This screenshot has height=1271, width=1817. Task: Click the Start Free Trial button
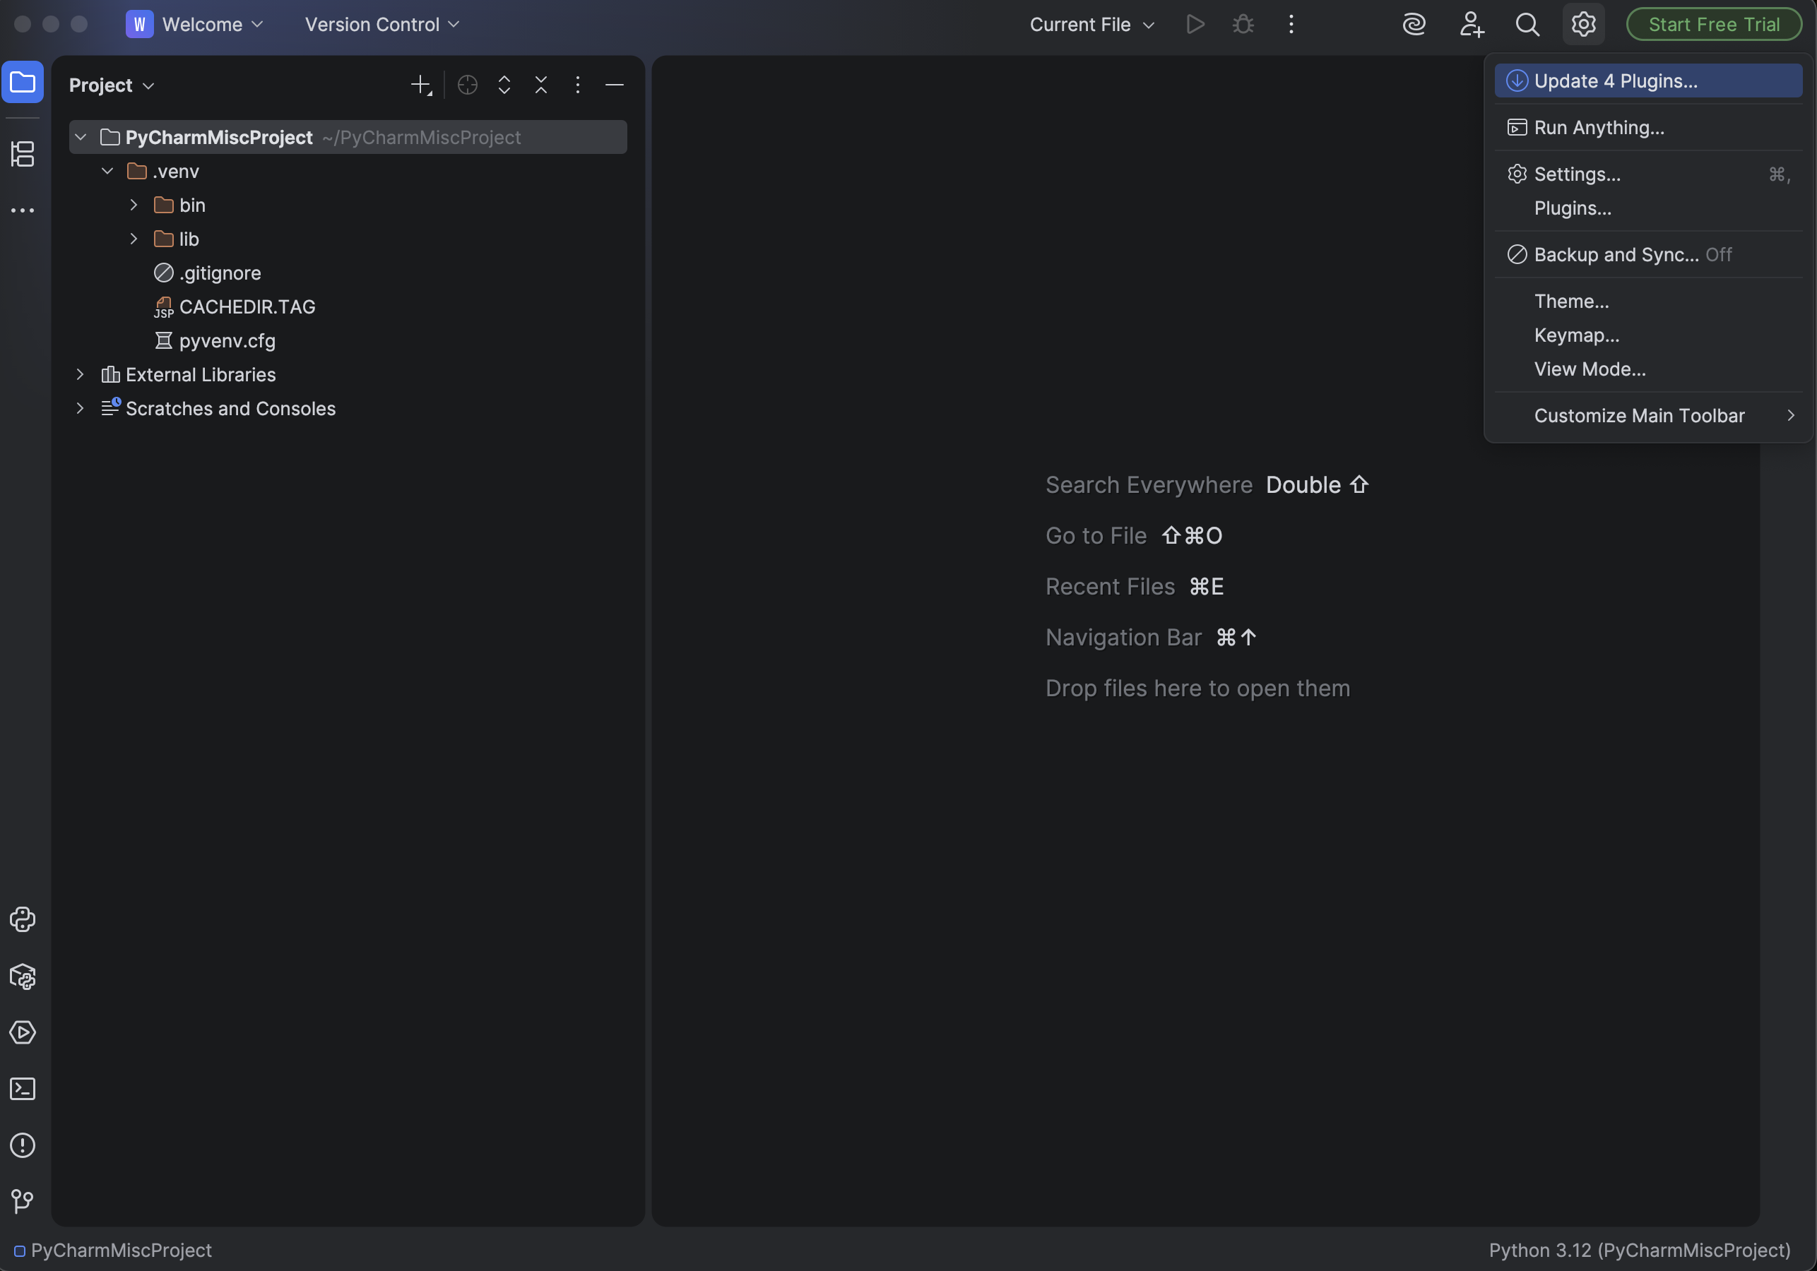1712,24
